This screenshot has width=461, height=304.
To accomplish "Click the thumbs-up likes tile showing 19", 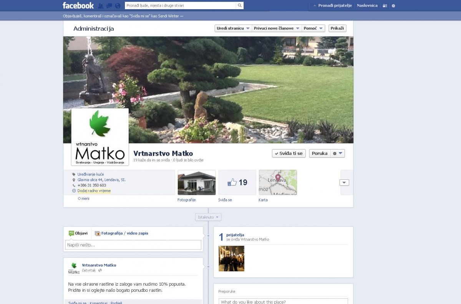I will tap(237, 182).
